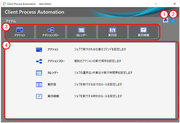Viewport: 180px width, 123px height.
Task: Click the アクションフロー label in the description list
Action: (56, 61)
